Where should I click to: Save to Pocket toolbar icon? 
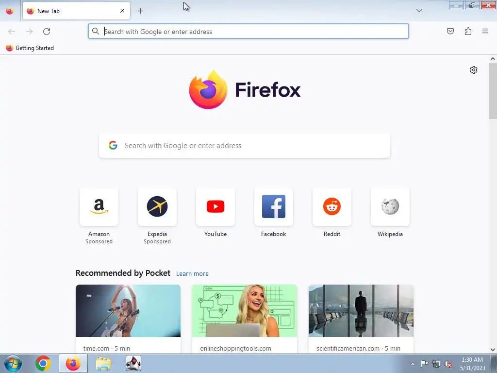[450, 31]
